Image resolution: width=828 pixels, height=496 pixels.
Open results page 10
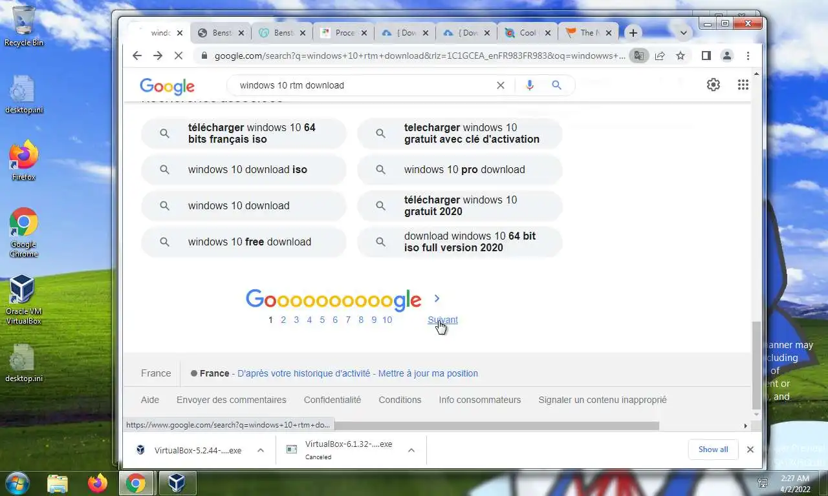tap(387, 320)
